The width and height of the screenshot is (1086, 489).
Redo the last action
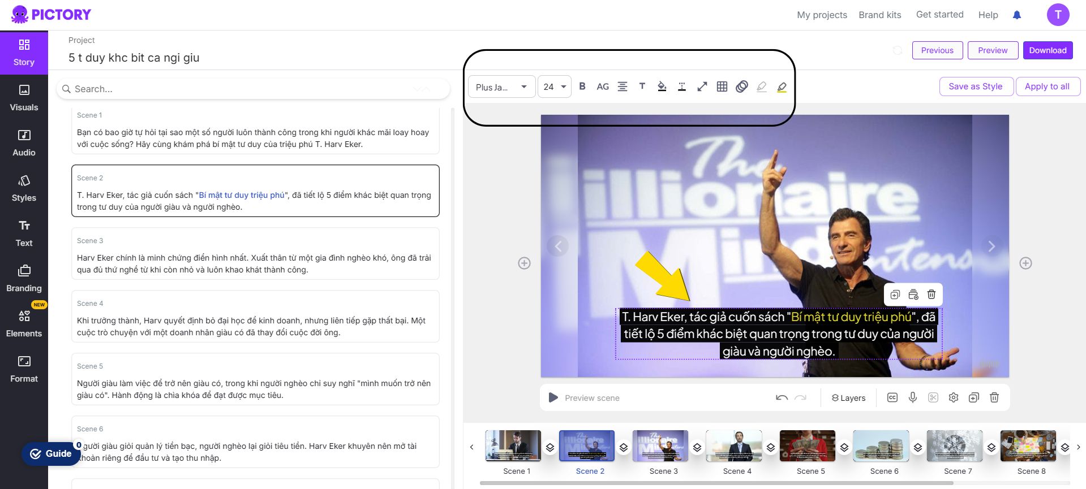800,398
